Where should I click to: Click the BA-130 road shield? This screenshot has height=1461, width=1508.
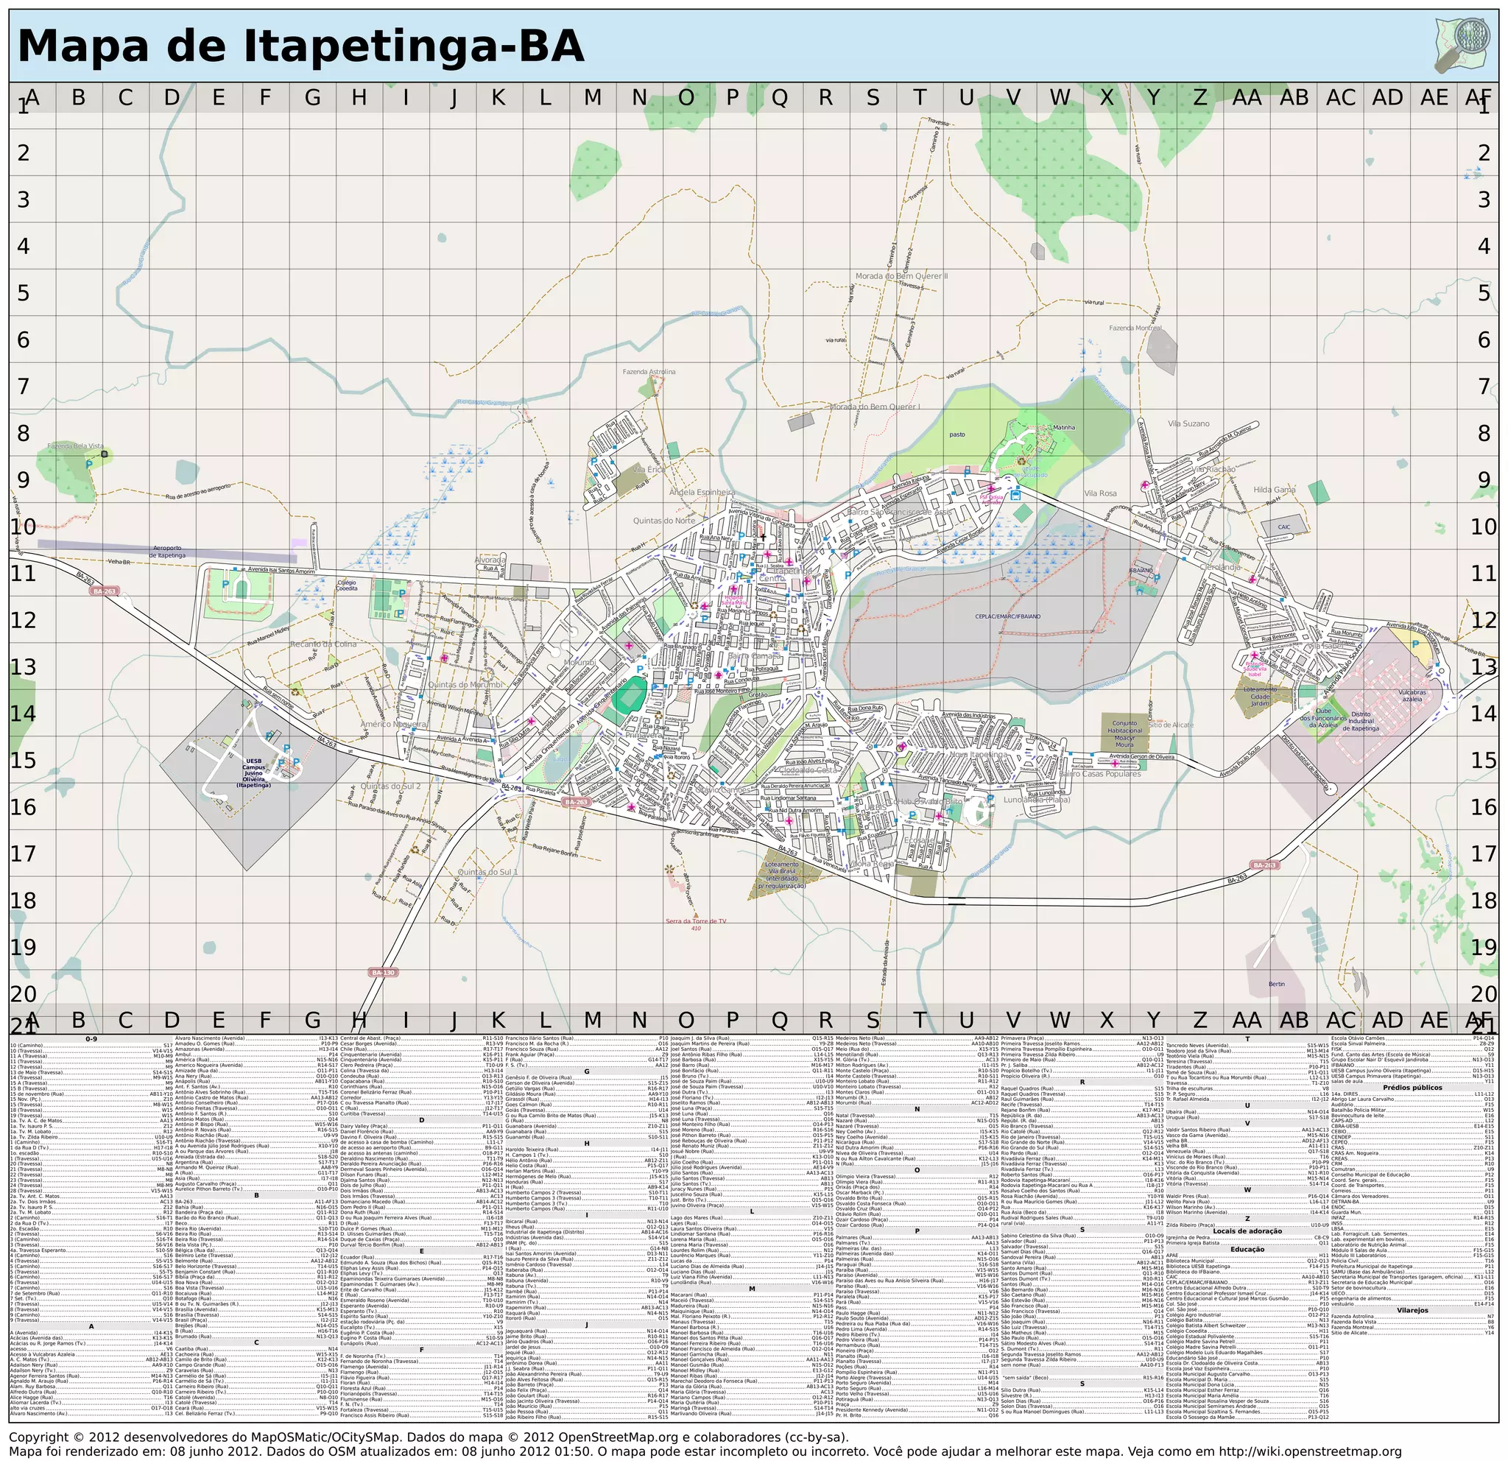tap(383, 973)
